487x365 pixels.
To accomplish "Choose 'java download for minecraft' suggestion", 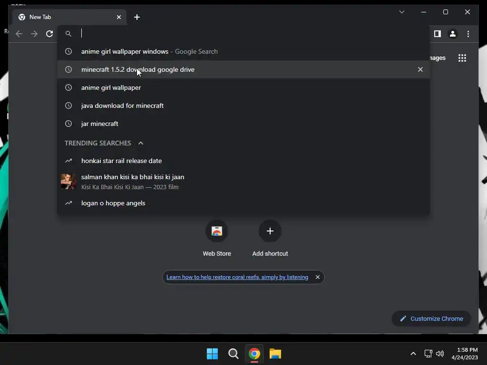I will (243, 106).
